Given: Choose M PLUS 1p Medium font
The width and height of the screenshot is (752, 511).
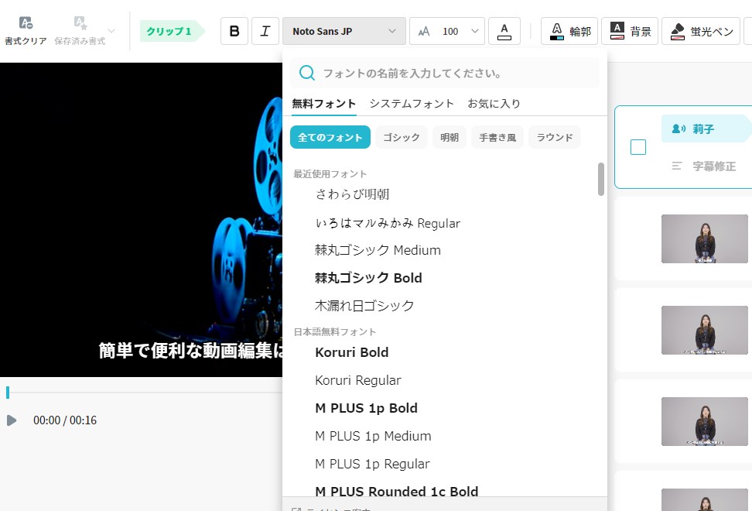Looking at the screenshot, I should click(x=373, y=436).
